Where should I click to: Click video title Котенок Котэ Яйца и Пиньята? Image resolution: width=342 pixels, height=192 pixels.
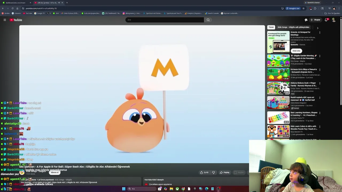304,71
